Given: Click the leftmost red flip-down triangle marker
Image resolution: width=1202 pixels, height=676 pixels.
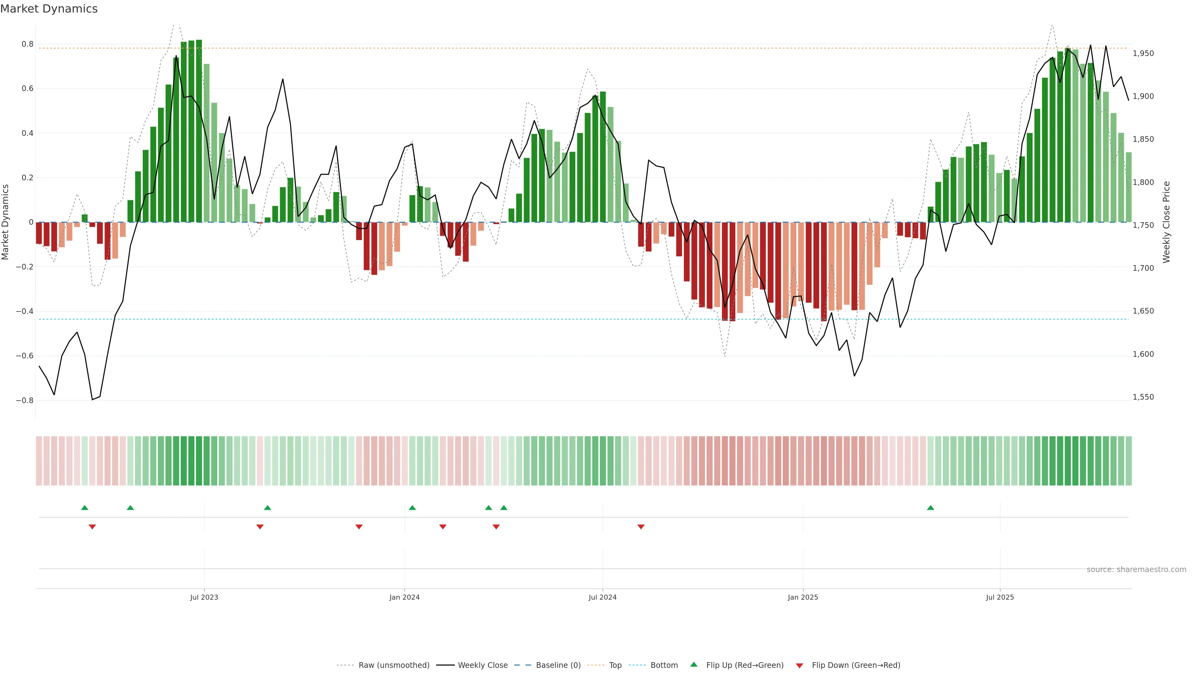Looking at the screenshot, I should point(92,527).
